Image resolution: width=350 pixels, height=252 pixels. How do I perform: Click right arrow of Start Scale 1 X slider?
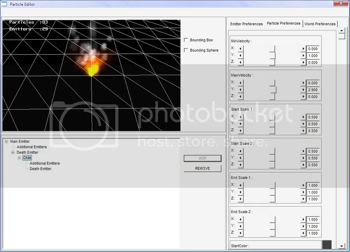[x=303, y=117]
